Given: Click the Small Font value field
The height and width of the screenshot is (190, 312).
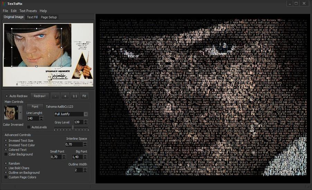Looking at the screenshot, I should coord(56,157).
